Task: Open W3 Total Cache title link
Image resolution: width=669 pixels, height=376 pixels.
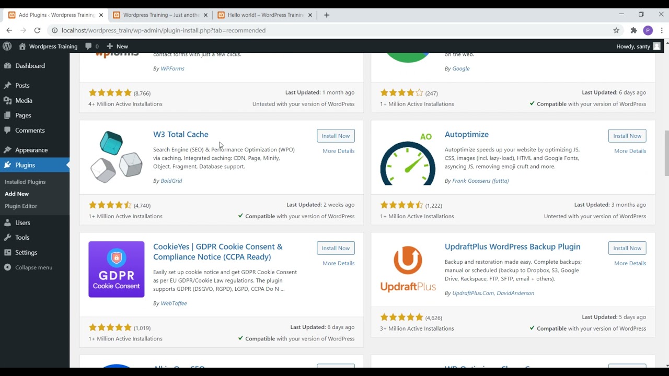Action: (x=181, y=134)
